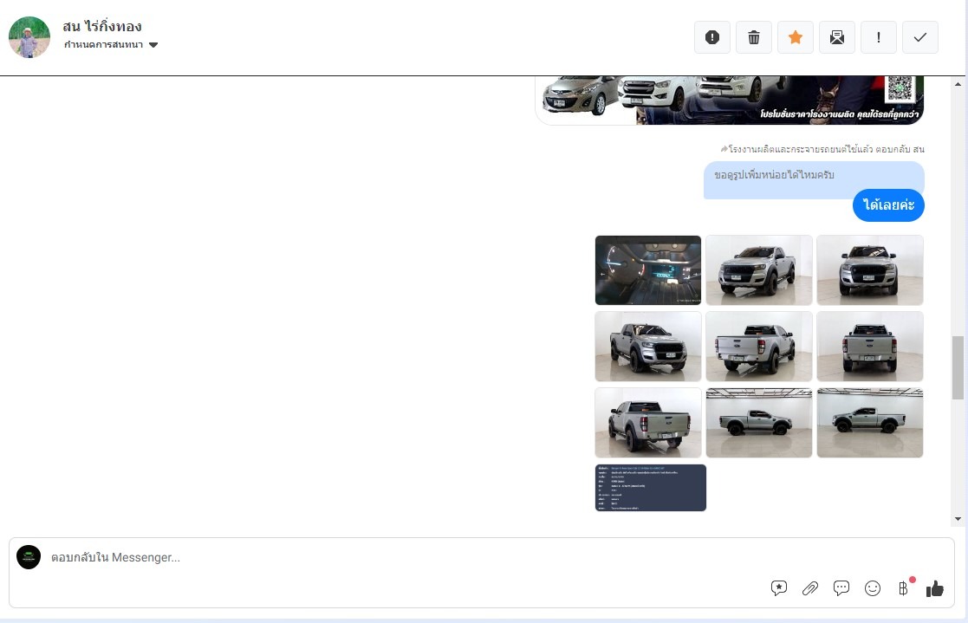Click the mark-as-unread envelope icon
This screenshot has height=623, width=968.
837,37
